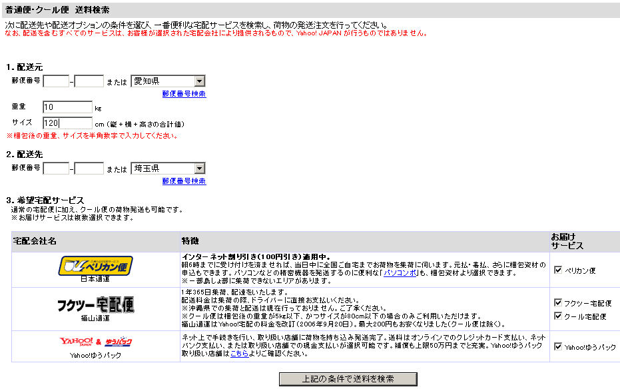Image resolution: width=620 pixels, height=389 pixels.
Task: Select the first destination postal code box
Action: tap(56, 169)
